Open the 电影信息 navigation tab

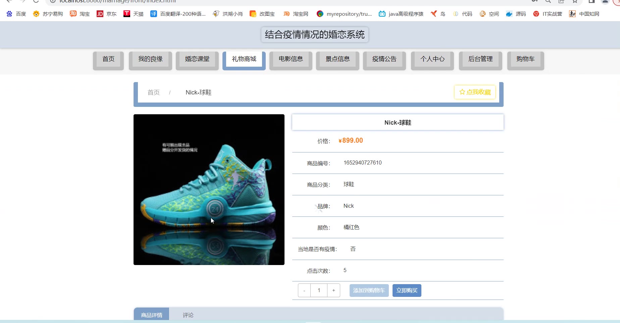[291, 60]
